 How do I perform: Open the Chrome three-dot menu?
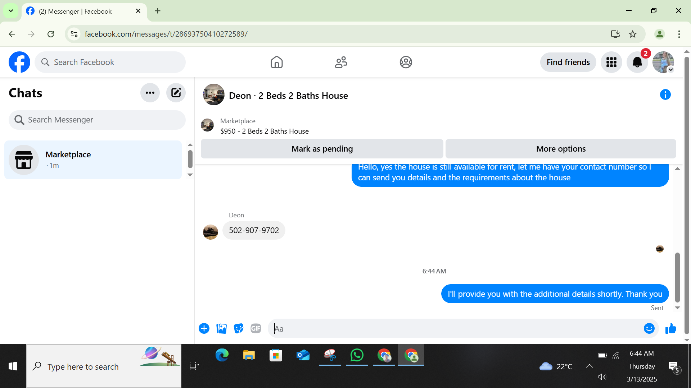679,34
